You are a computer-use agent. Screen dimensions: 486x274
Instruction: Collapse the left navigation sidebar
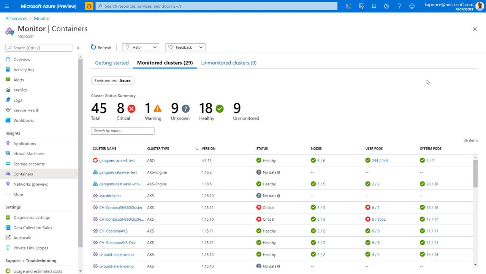pyautogui.click(x=78, y=48)
